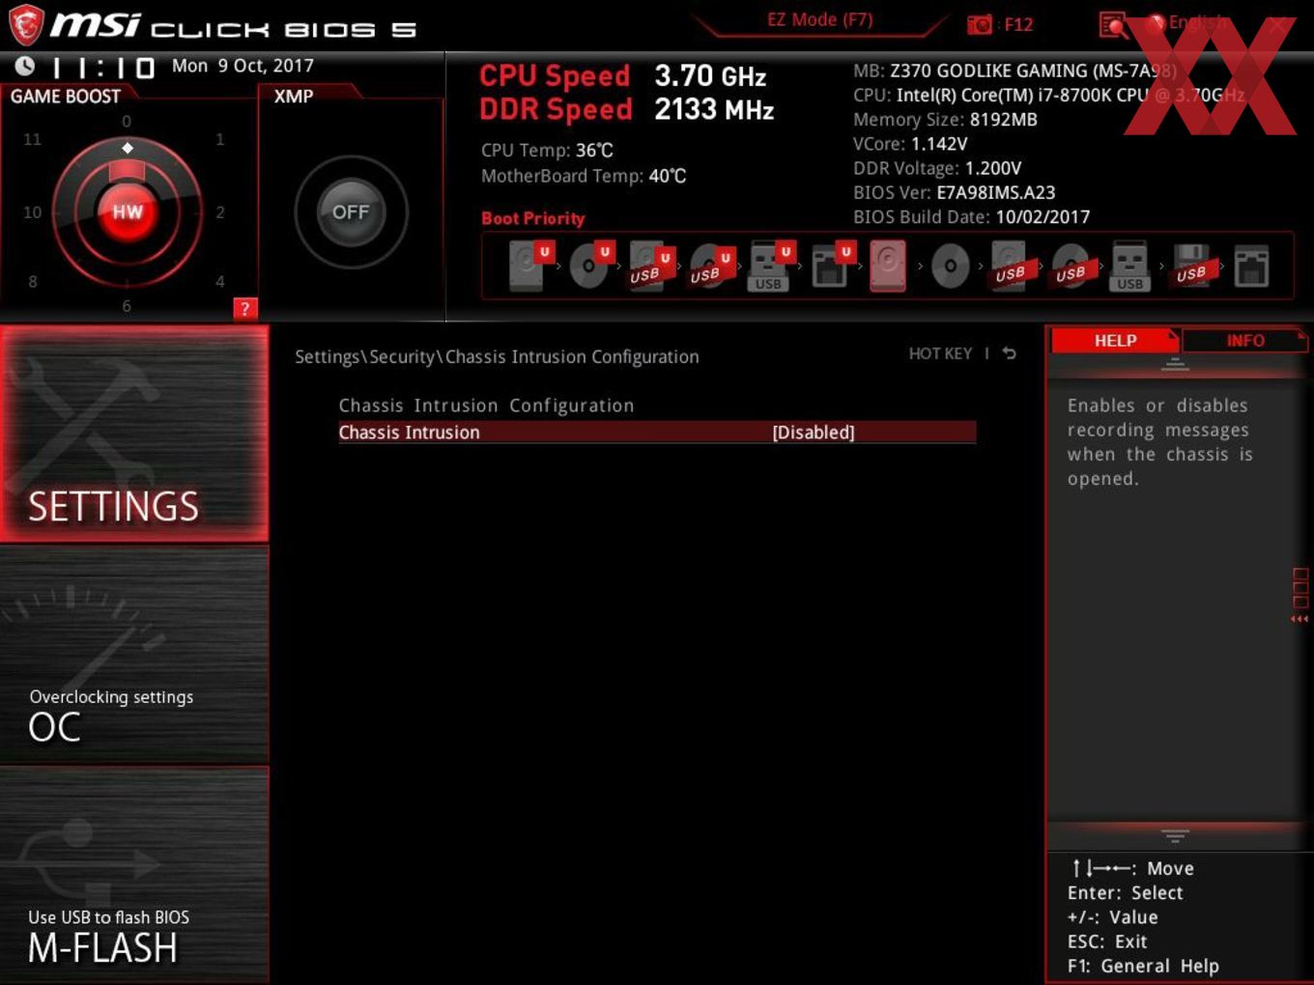Click the date Mon 9 Oct, 2017
The height and width of the screenshot is (985, 1314).
point(243,66)
